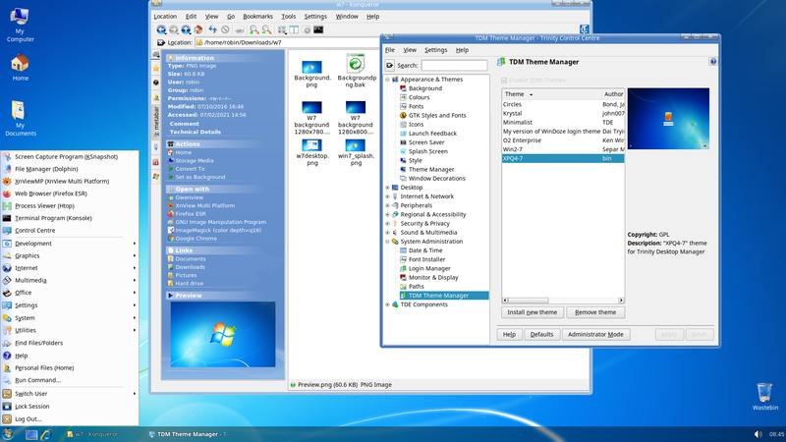Open the Bookmarks menu in Konqueror

257,17
